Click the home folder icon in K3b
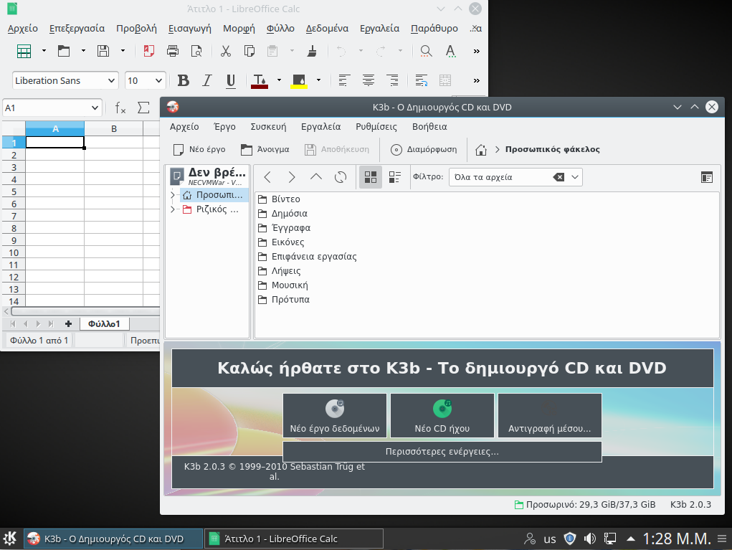 [x=481, y=149]
